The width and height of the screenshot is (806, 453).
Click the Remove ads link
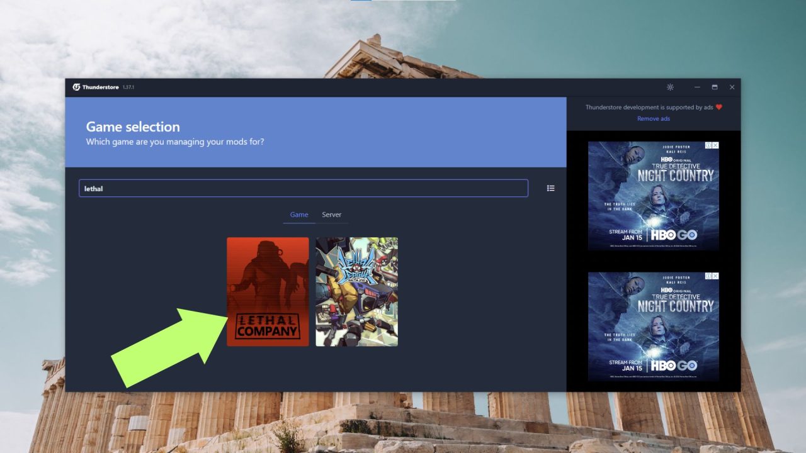coord(653,119)
